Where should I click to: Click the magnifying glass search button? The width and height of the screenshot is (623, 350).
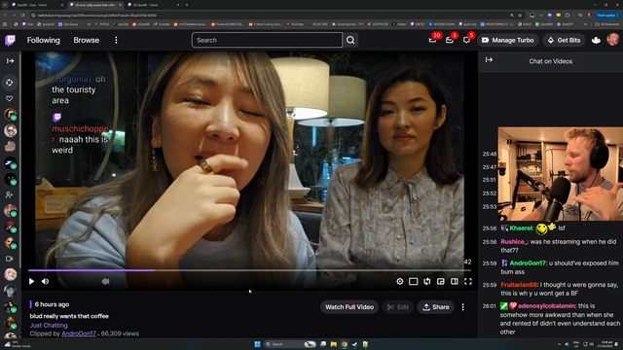tap(350, 40)
